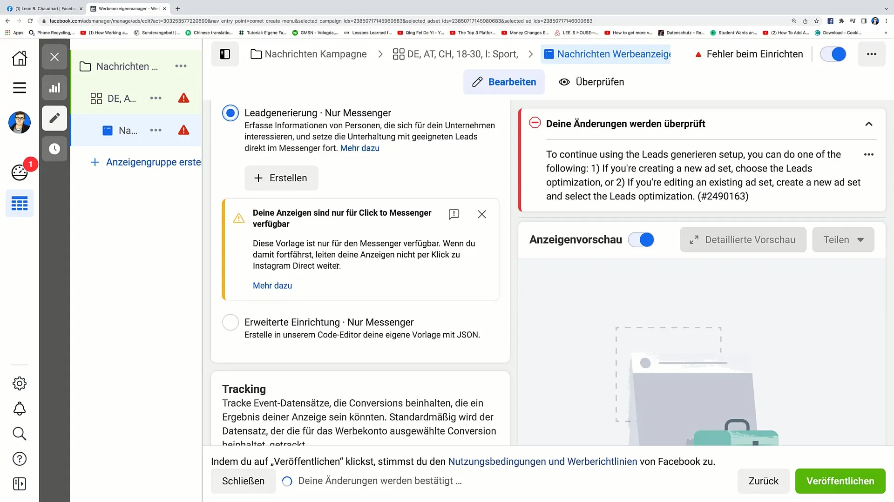Viewport: 894px width, 502px height.
Task: Click the clock/history icon in sidebar
Action: pyautogui.click(x=54, y=148)
